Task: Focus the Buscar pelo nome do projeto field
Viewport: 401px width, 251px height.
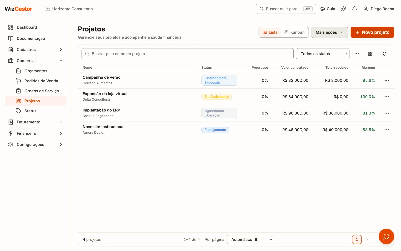Action: (x=187, y=54)
